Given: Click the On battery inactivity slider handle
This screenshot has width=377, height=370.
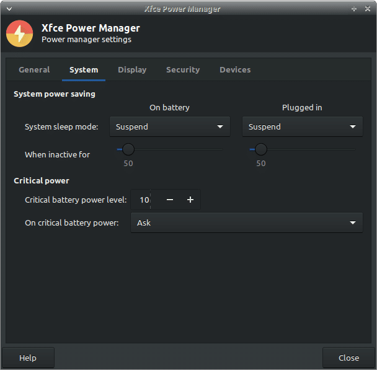Looking at the screenshot, I should (128, 149).
